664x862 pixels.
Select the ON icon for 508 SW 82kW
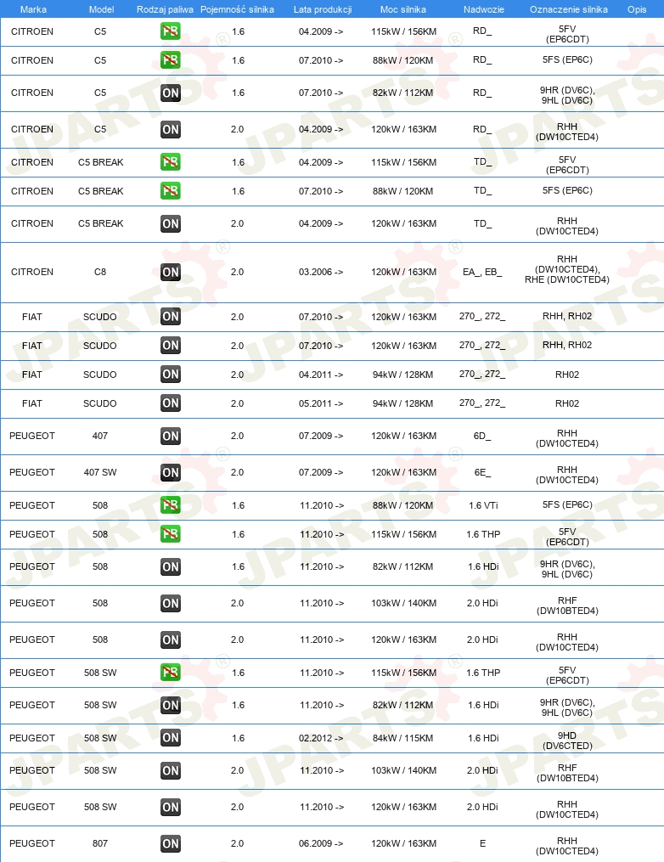(x=171, y=706)
